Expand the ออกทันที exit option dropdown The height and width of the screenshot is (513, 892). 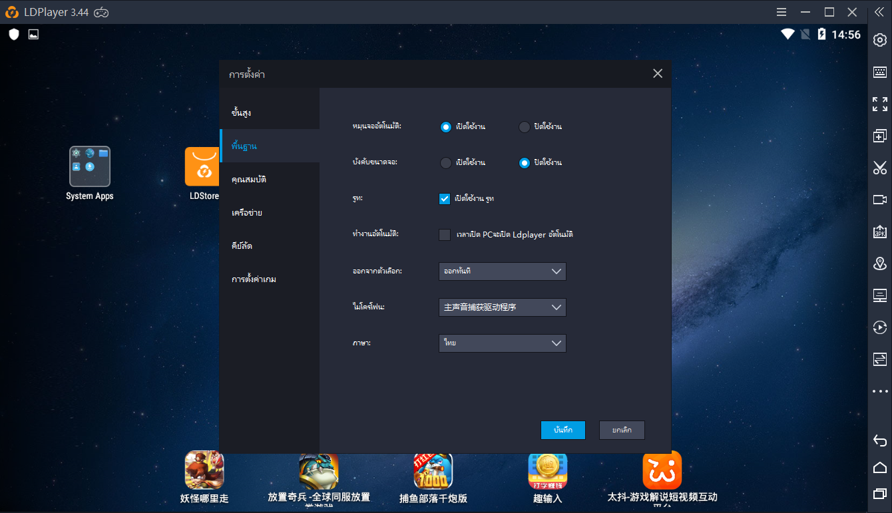point(502,271)
